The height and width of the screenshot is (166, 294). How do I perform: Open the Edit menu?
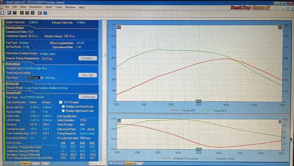[14, 7]
